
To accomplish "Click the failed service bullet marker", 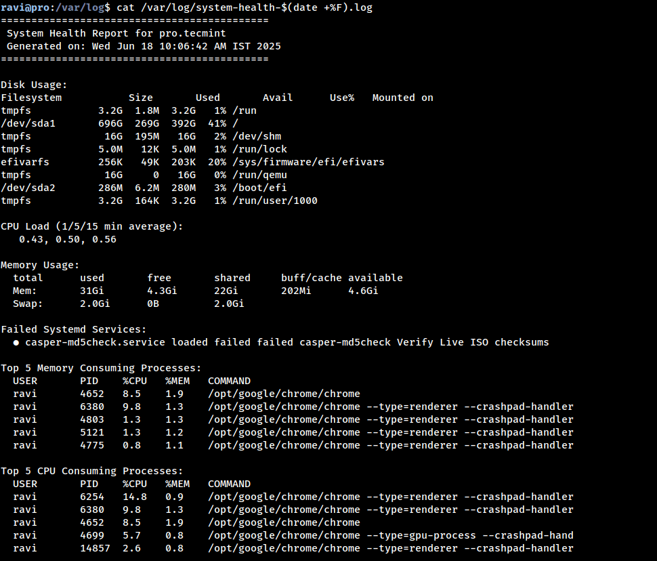I will [x=16, y=343].
